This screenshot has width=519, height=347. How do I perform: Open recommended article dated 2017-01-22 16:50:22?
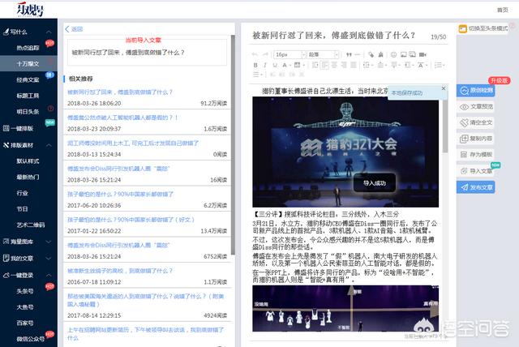131,220
